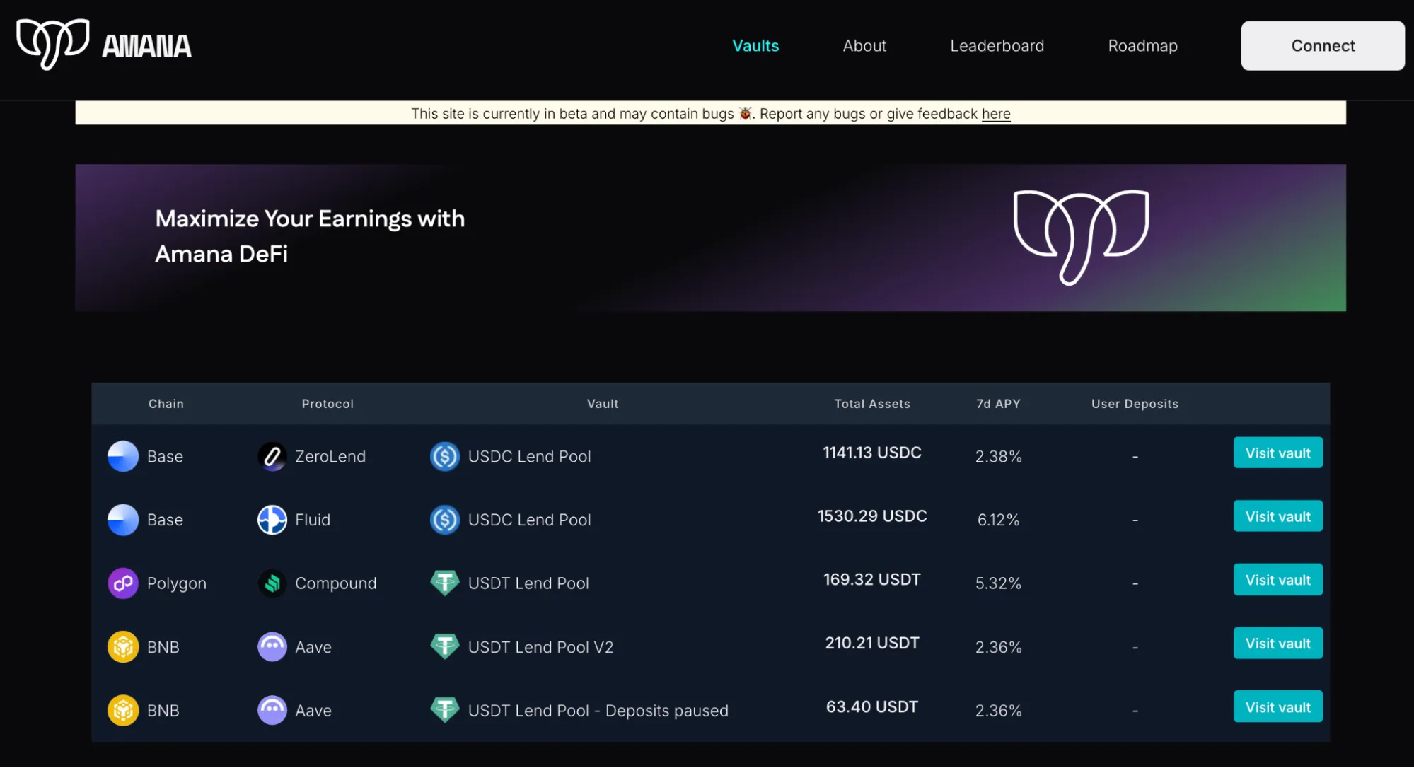Click the Chain column header
This screenshot has width=1414, height=768.
click(166, 404)
